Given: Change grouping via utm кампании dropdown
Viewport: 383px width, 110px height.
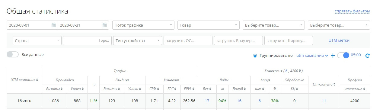Looking at the screenshot, I should 312,56.
